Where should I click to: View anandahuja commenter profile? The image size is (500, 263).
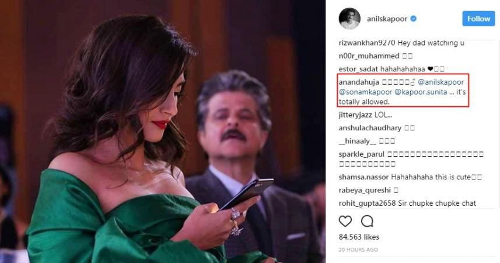coord(359,82)
